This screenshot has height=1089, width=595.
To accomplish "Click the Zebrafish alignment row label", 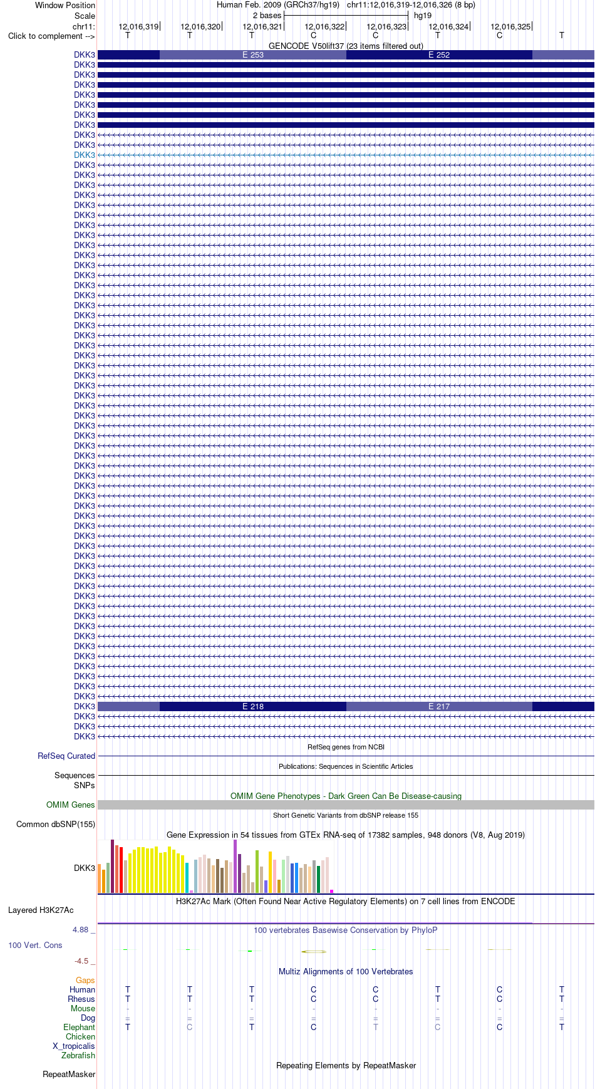I will tap(78, 1055).
